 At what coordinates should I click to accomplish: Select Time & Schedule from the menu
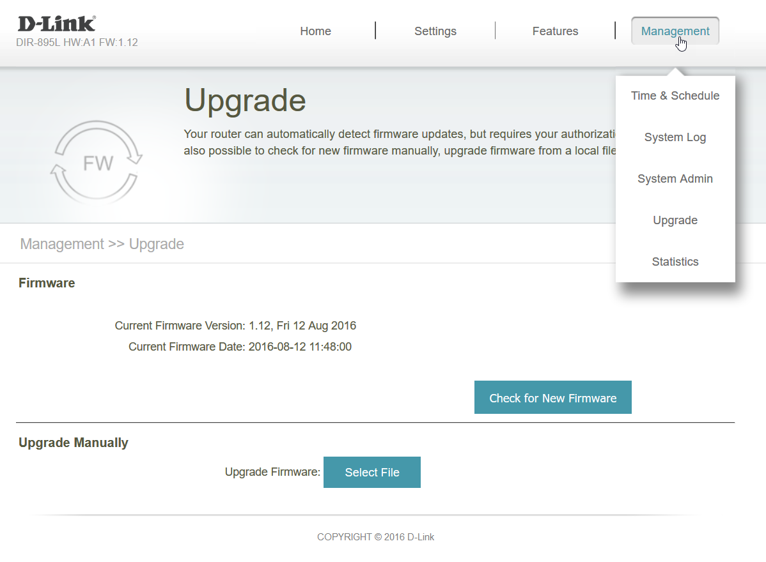675,96
